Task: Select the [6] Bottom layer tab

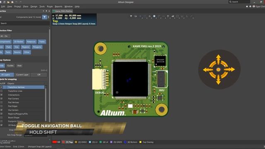Action: (x=131, y=142)
